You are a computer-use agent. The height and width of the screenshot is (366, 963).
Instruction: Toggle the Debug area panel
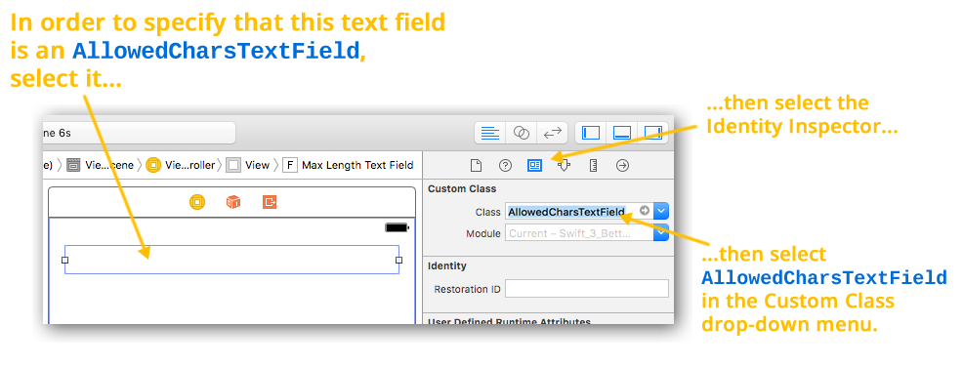pos(622,133)
